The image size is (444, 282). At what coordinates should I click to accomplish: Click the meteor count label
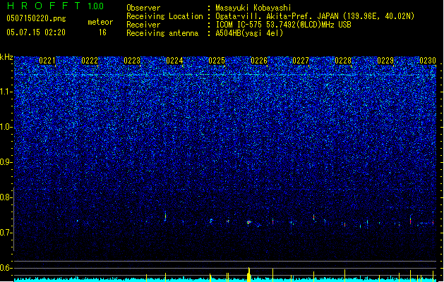[x=100, y=22]
